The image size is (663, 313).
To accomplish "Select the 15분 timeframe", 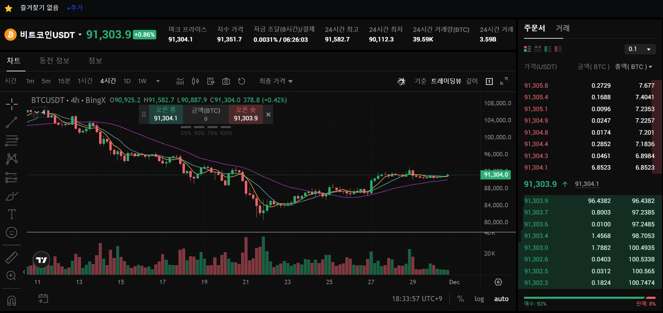I will (64, 81).
